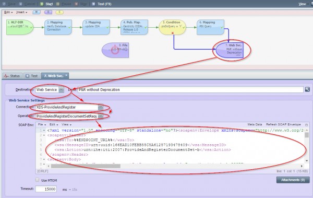Open the Connection dropdown
313x198 pixels.
coord(101,107)
